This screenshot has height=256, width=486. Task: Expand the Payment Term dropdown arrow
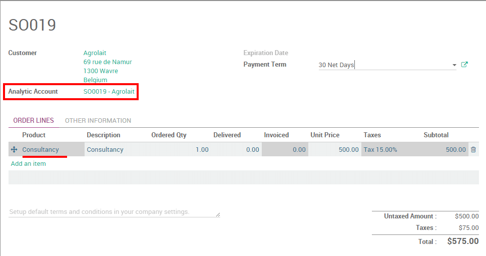(x=454, y=65)
